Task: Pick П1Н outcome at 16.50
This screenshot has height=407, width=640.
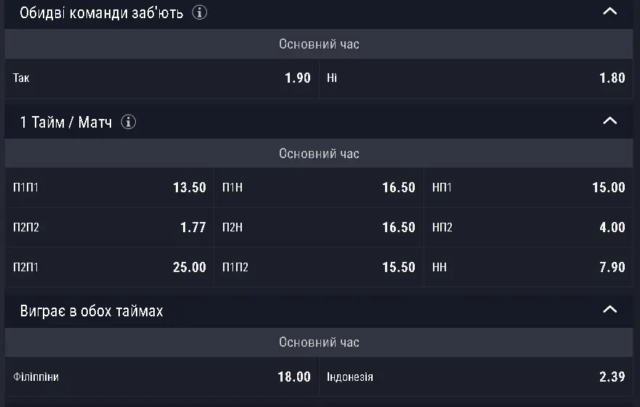Action: (319, 187)
